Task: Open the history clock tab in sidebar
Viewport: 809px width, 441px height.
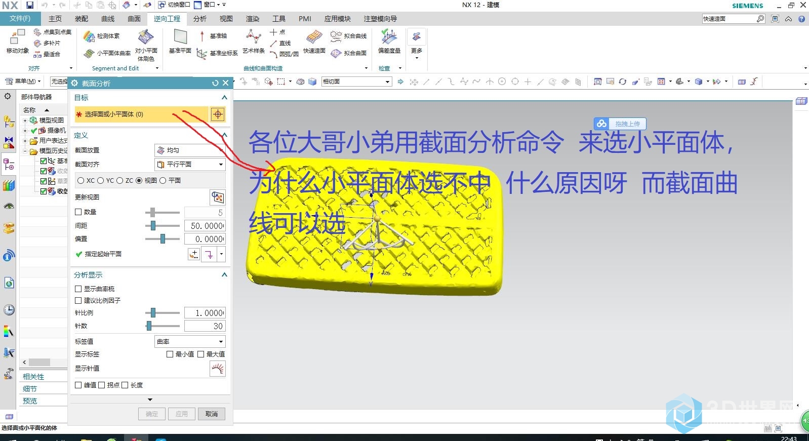Action: (x=9, y=310)
